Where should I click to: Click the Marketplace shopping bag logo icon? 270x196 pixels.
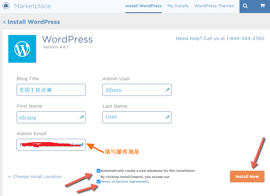tap(6, 6)
